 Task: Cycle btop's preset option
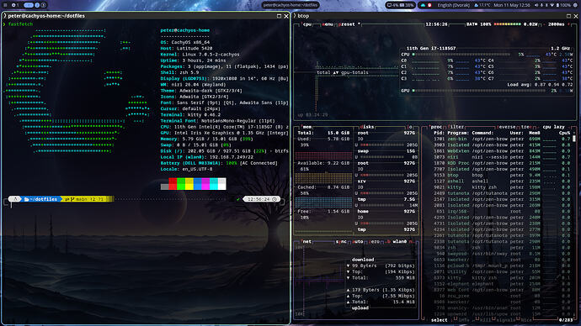pyautogui.click(x=349, y=24)
